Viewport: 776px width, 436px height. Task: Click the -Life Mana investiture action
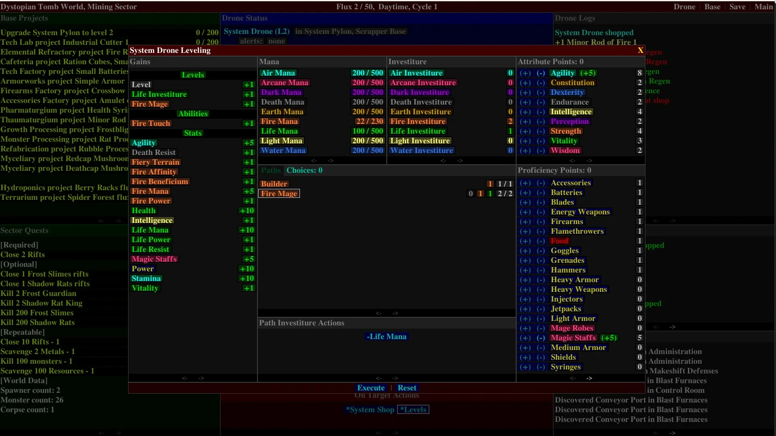tap(386, 337)
